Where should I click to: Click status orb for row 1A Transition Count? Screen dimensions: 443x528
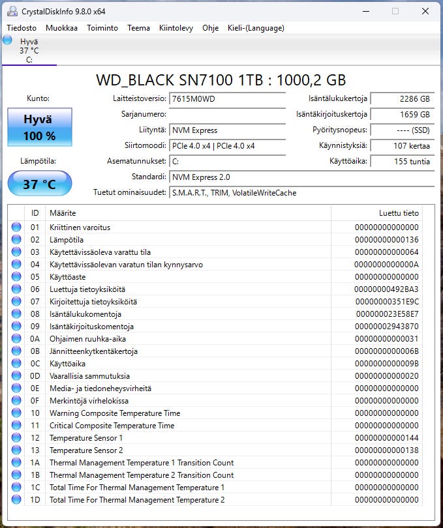tap(16, 462)
